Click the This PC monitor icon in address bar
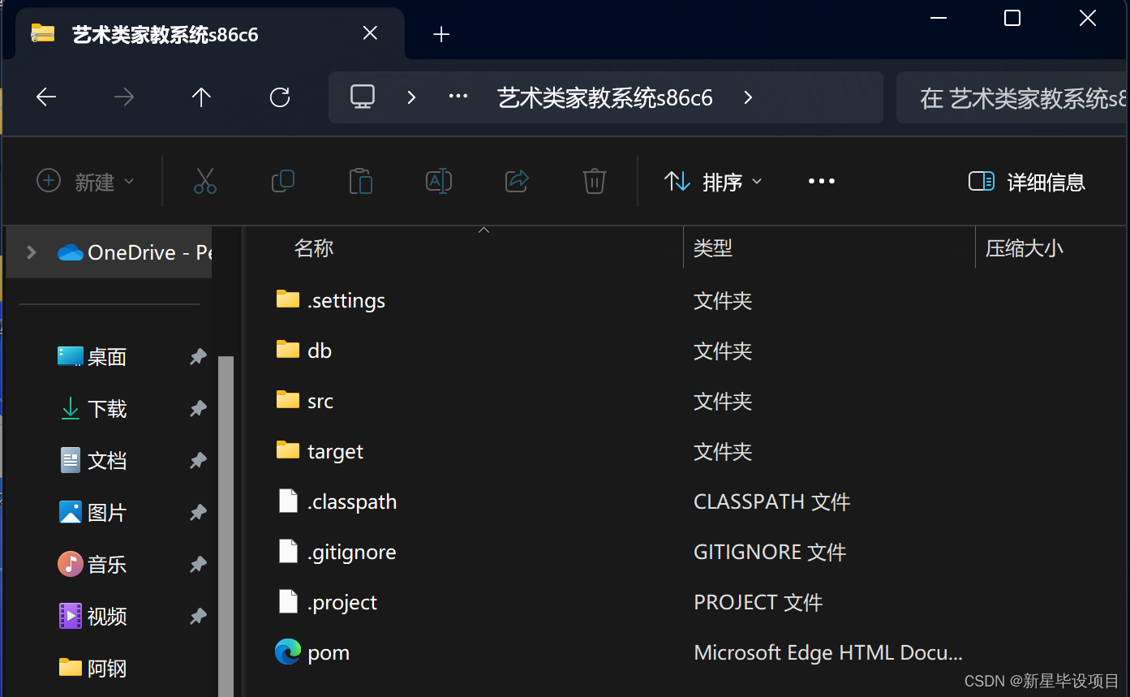This screenshot has width=1130, height=697. coord(363,97)
